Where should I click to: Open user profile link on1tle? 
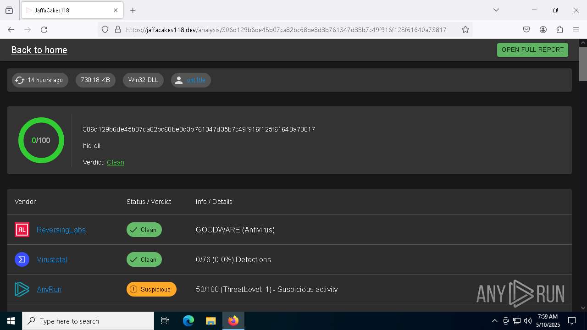pos(196,80)
